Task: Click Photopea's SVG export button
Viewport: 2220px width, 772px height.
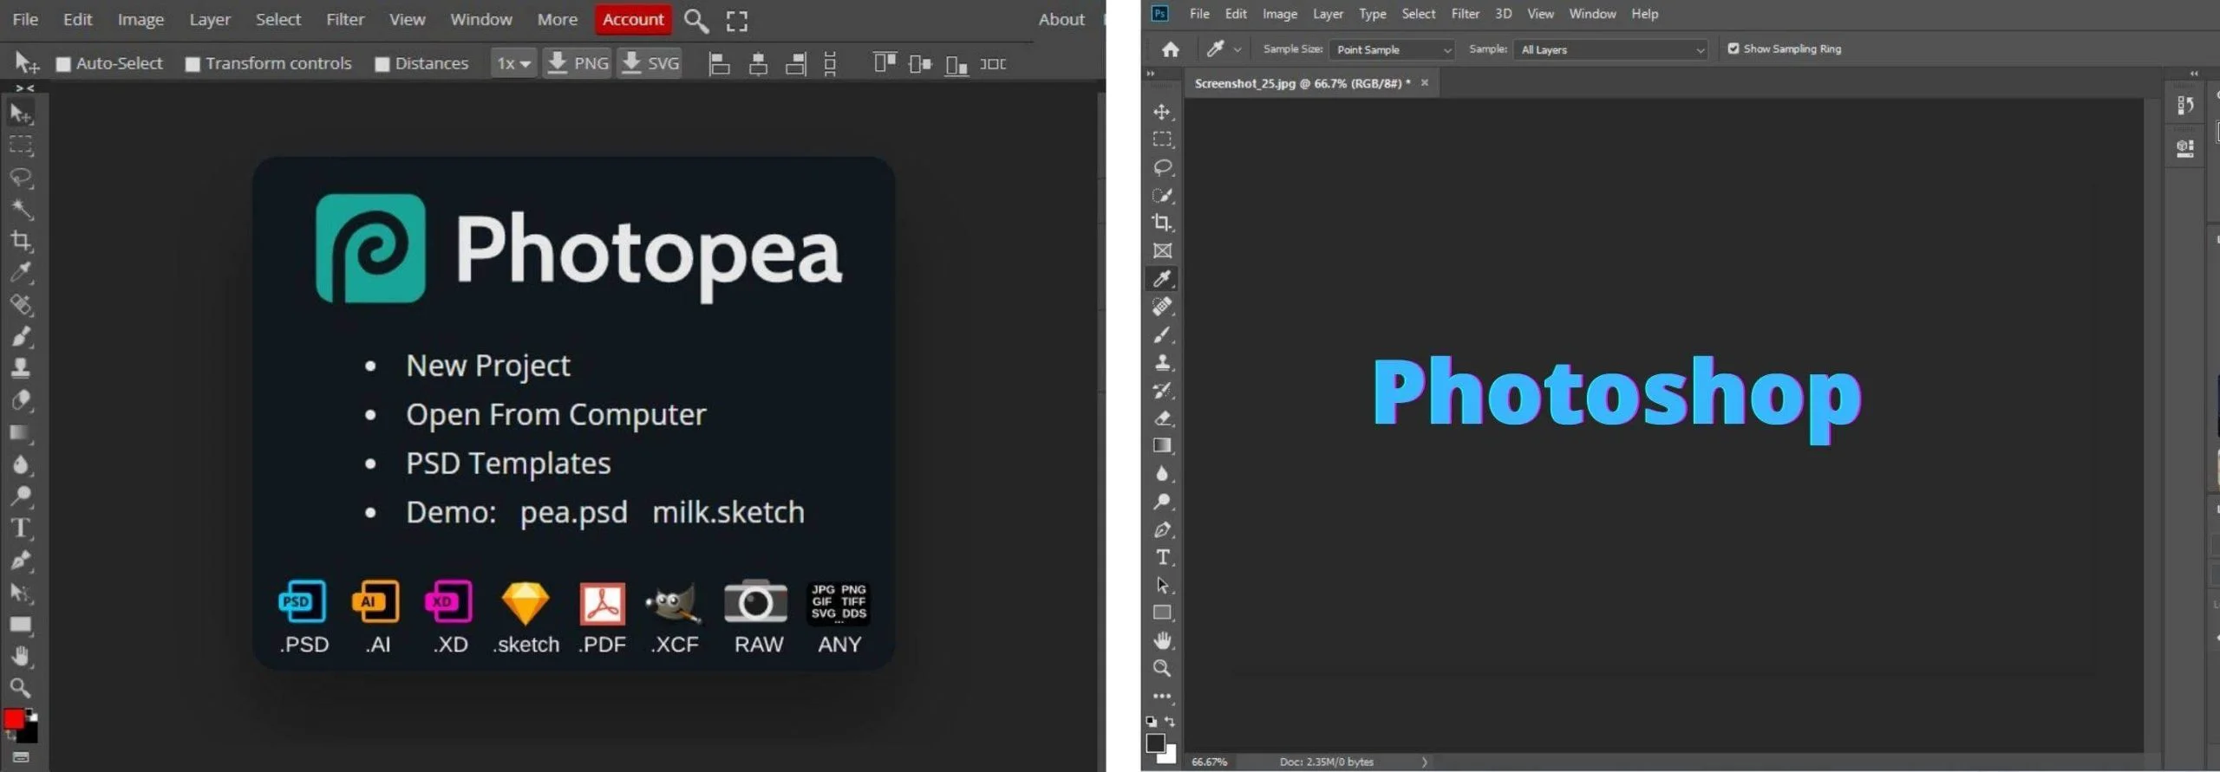Action: coord(650,63)
